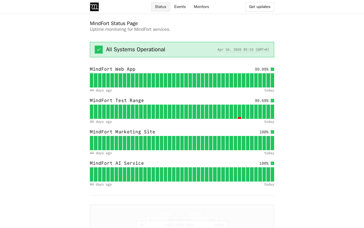Viewport: 364px width, 228px height.
Task: Click today's uptime bar for MindFort Web App
Action: click(272, 80)
